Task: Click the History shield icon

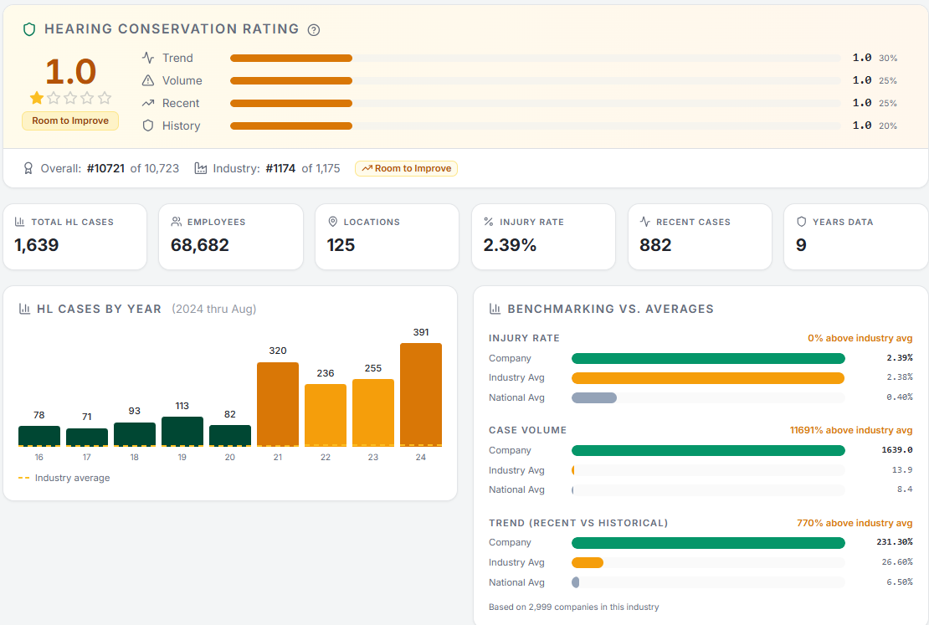Action: pyautogui.click(x=148, y=126)
